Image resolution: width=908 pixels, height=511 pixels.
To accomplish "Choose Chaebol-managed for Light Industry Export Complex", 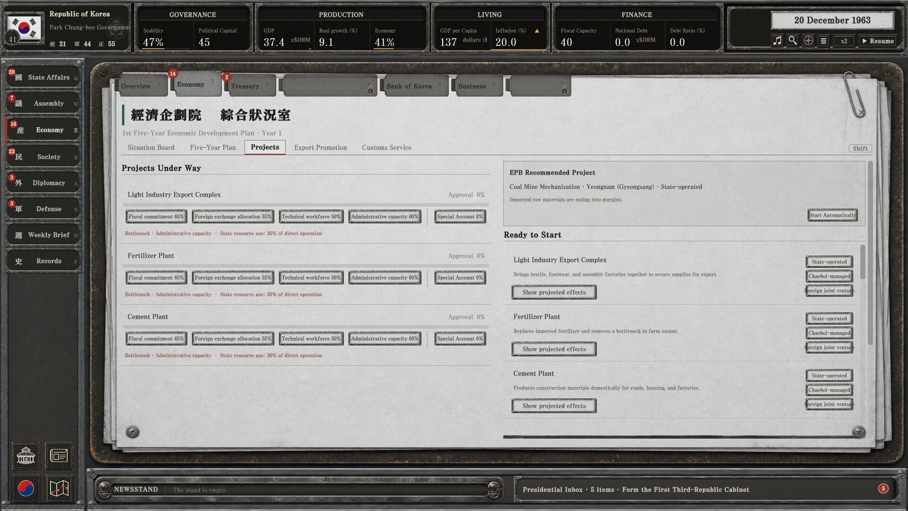I will coord(829,276).
